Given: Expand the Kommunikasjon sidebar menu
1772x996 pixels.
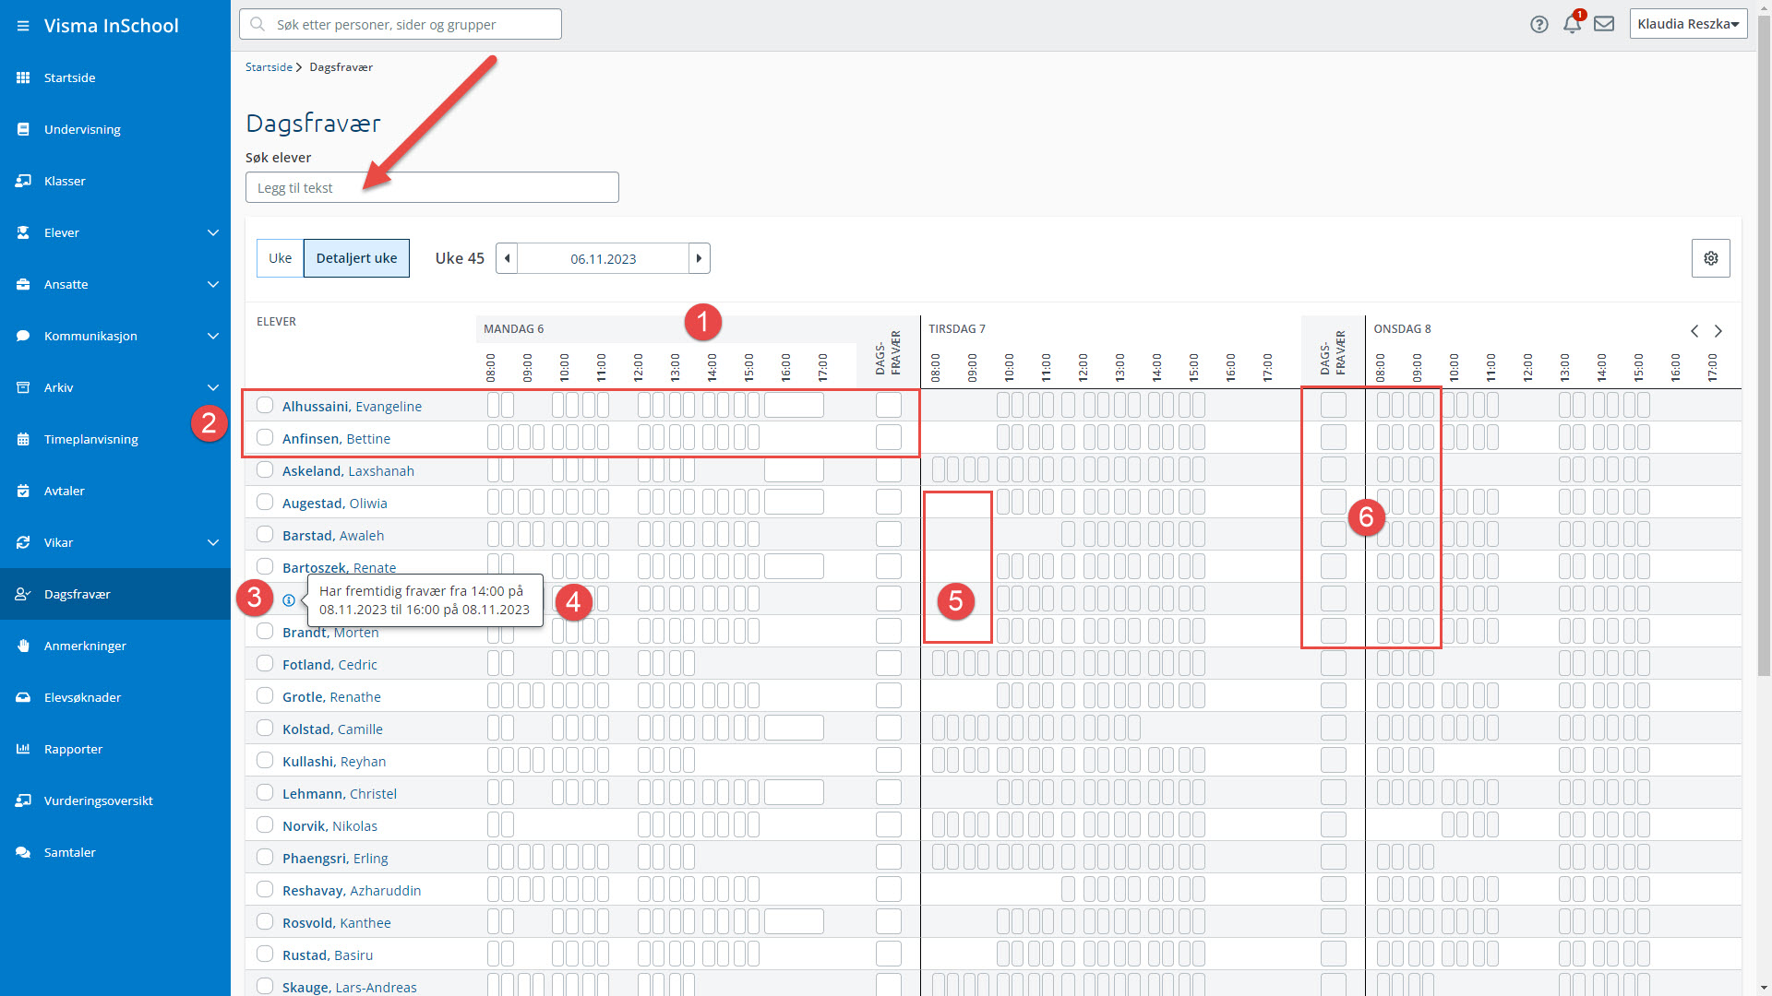Looking at the screenshot, I should click(x=213, y=336).
